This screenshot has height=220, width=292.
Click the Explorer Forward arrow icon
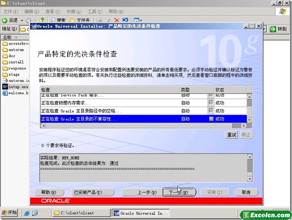28,20
